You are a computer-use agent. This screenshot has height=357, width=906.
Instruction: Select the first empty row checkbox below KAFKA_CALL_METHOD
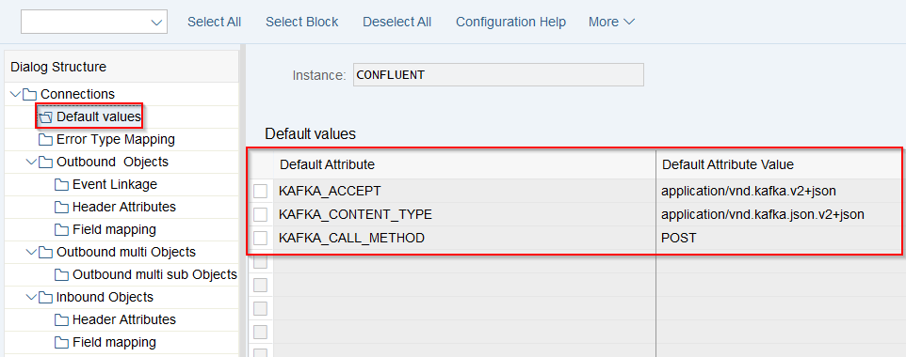coord(261,261)
